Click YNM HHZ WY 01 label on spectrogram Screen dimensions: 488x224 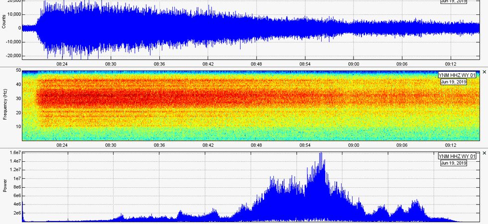457,75
